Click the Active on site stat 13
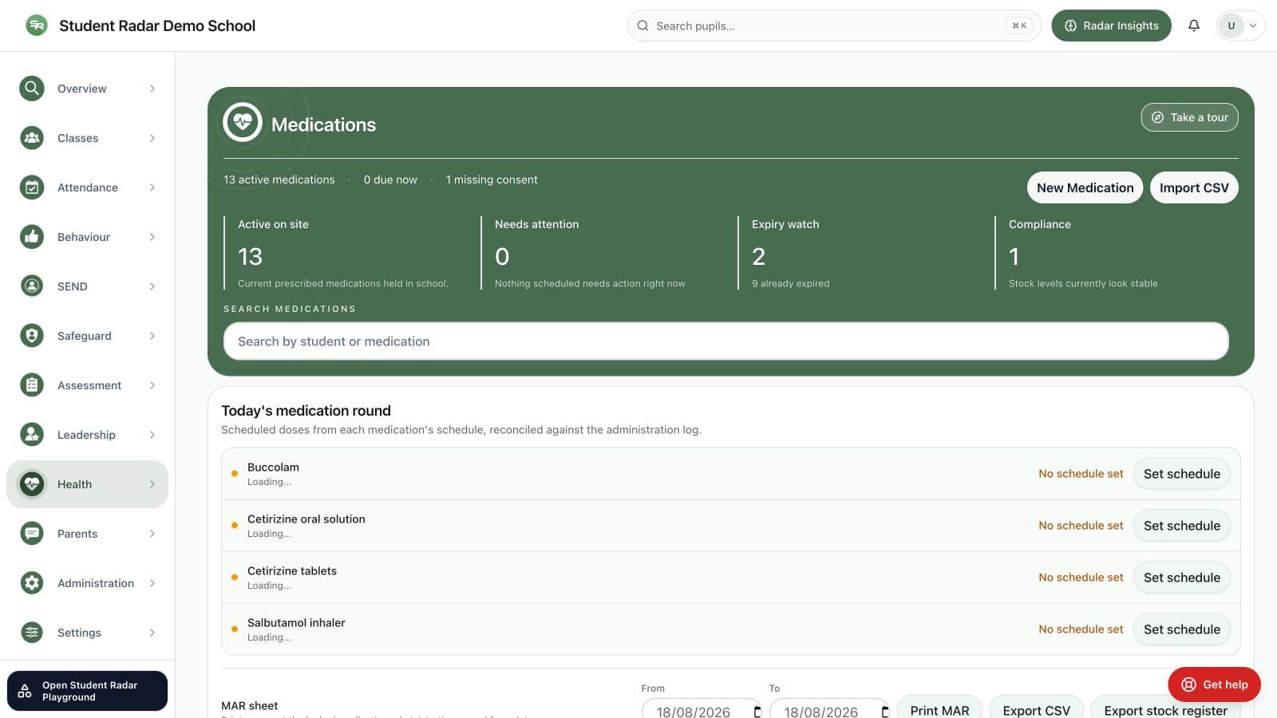1277x718 pixels. [250, 256]
